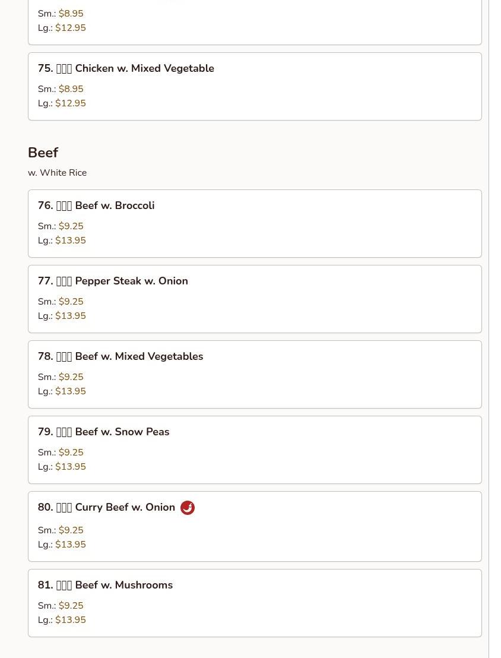
Task: Choose 78 Beef w. Mixed Vegetables
Action: [255, 374]
